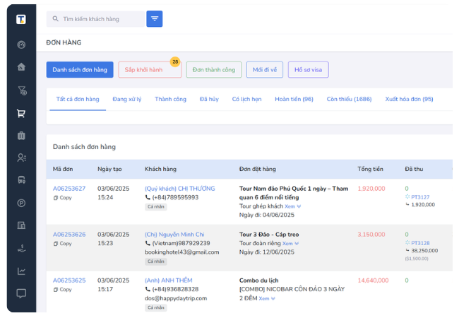Expand Xem for NICOBAR CÔN ĐẢO combo
The image size is (459, 318).
tap(267, 299)
